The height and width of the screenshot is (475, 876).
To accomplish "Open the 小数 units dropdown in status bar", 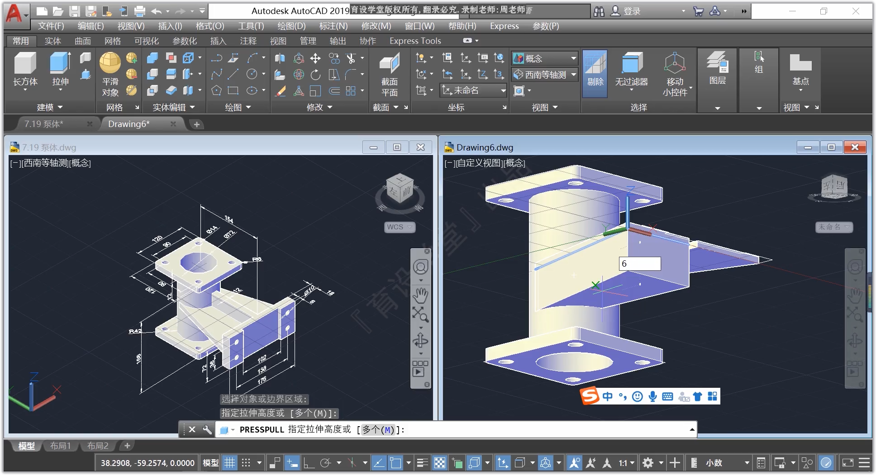I will tap(728, 463).
